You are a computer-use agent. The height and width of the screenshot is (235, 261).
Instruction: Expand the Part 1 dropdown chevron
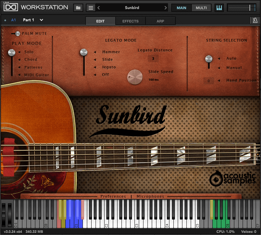point(41,20)
